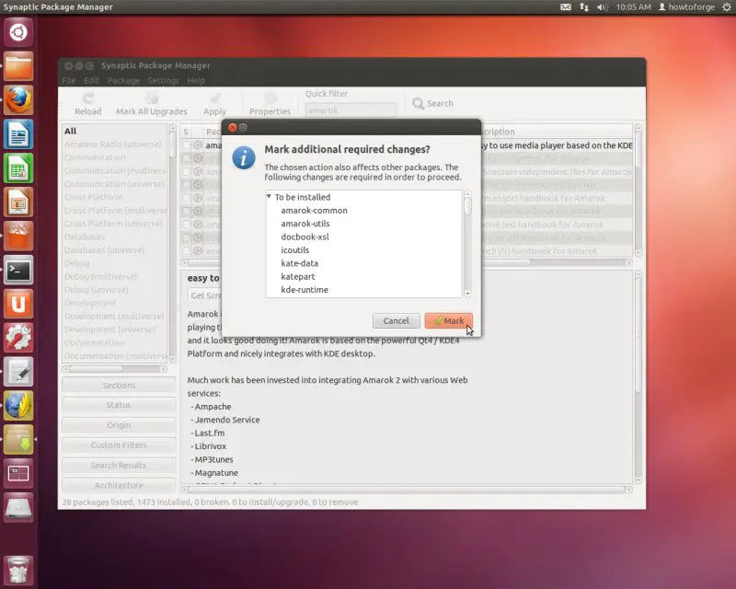Open the howtoforge user menu

(686, 7)
